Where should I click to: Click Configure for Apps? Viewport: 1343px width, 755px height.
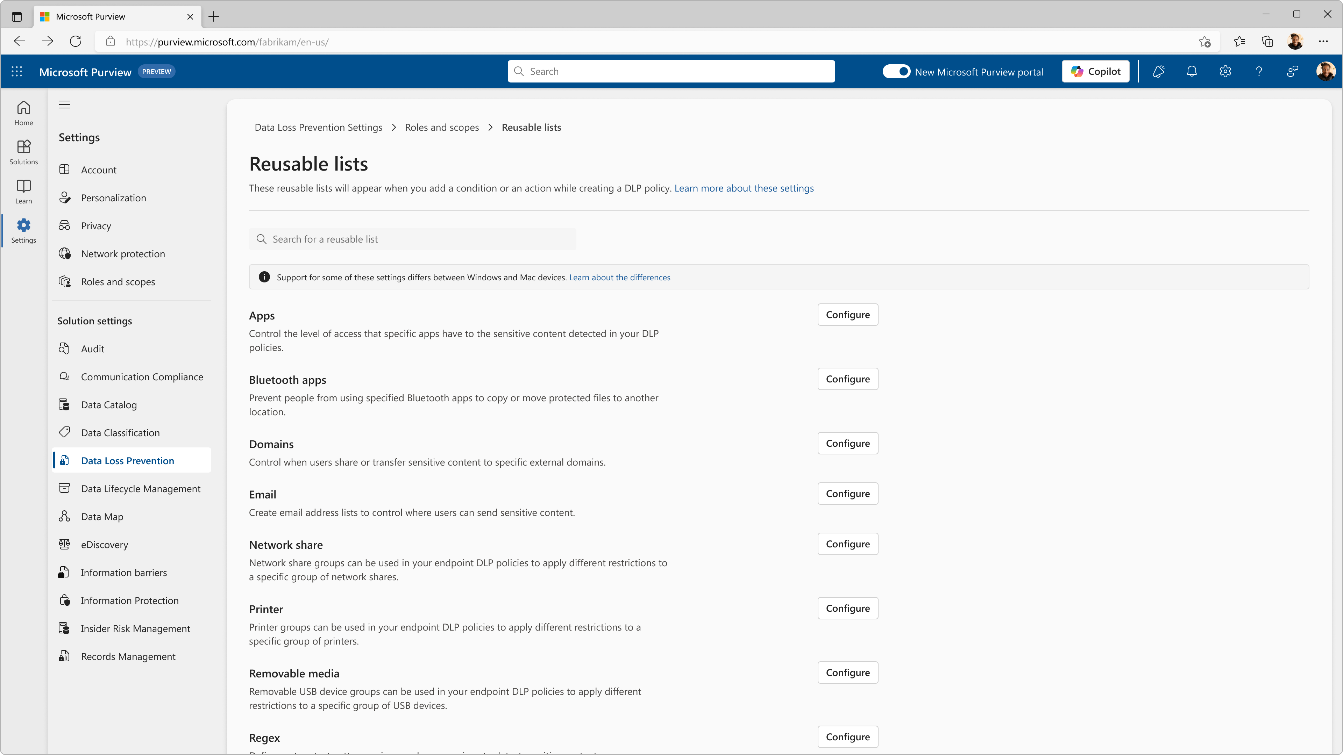pos(848,315)
